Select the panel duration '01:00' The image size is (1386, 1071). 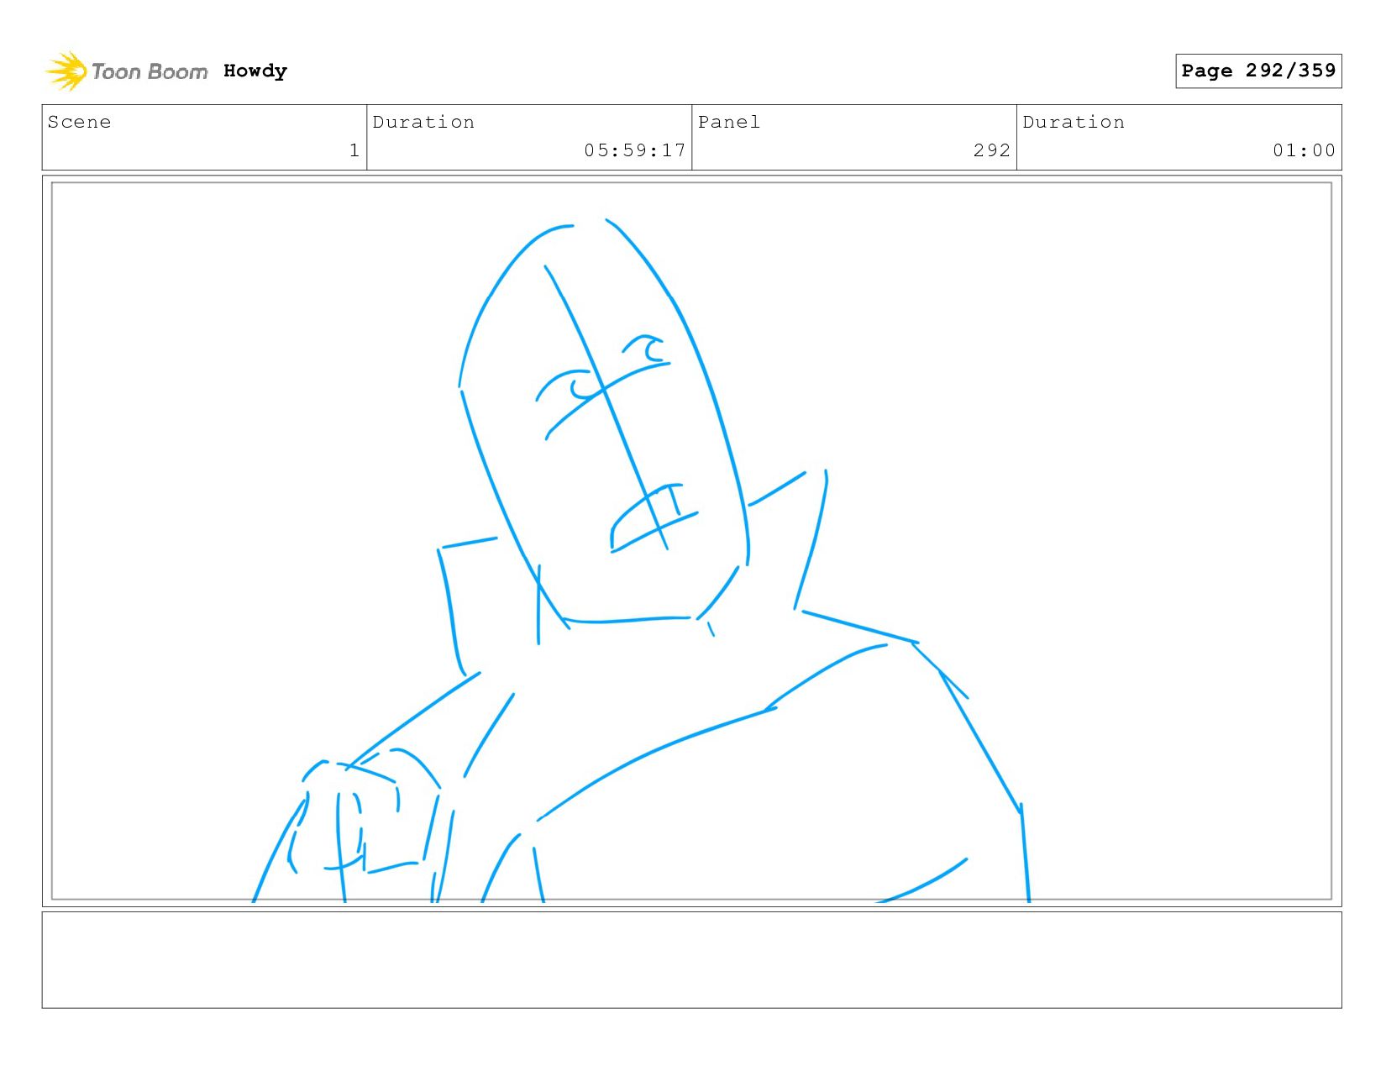click(x=1304, y=150)
